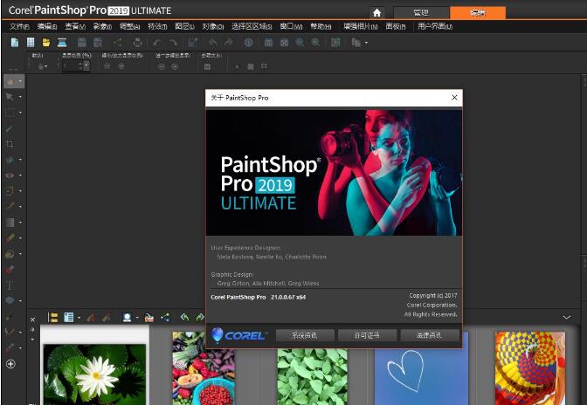The image size is (587, 405).
Task: Open the 文件 (File) menu
Action: pyautogui.click(x=19, y=26)
